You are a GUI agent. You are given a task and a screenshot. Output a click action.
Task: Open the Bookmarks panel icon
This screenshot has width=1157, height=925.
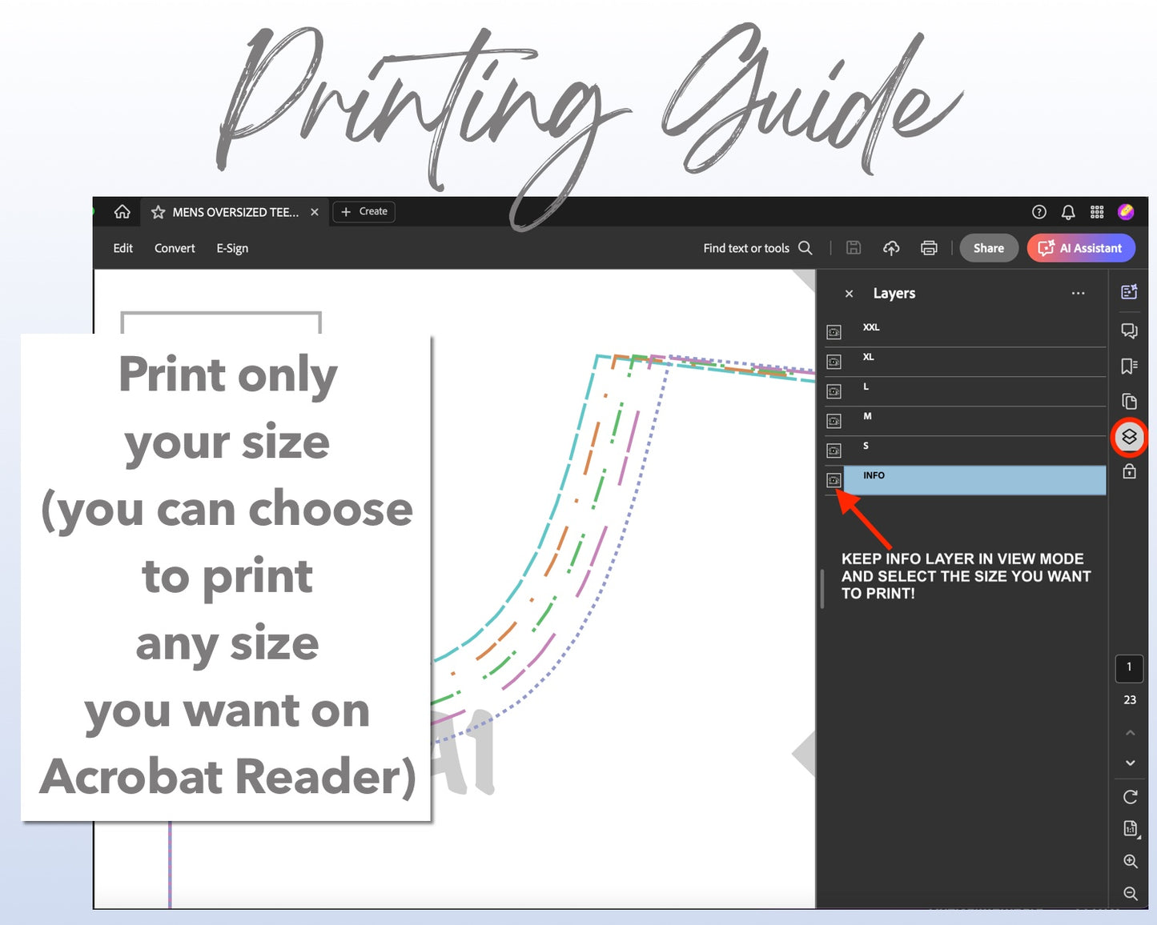click(x=1129, y=366)
